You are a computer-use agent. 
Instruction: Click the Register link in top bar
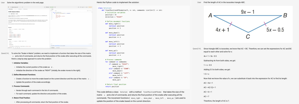(x=83, y=7)
